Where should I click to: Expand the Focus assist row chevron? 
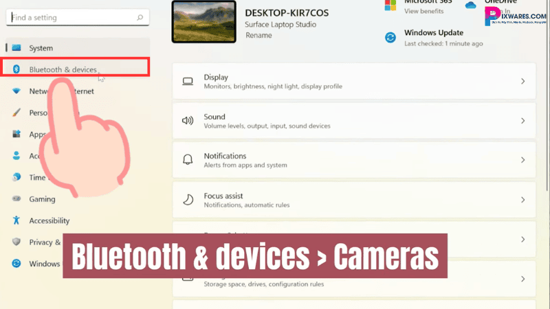pyautogui.click(x=522, y=200)
